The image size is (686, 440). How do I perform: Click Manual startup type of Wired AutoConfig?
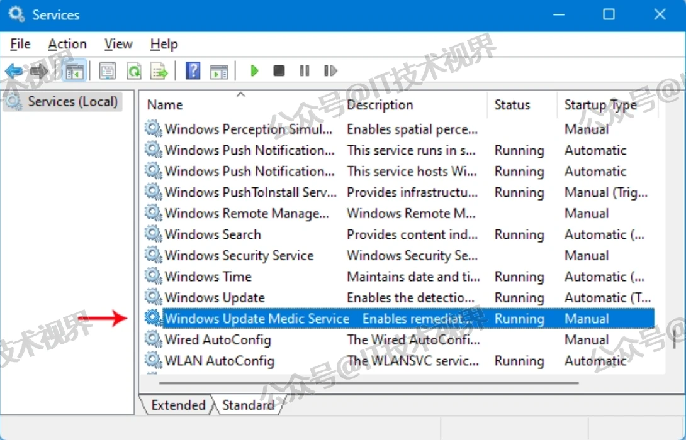pos(587,339)
